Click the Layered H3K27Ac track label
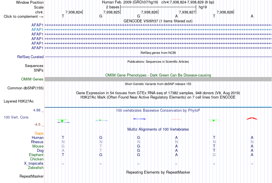This screenshot has height=183, width=272. tap(19, 101)
